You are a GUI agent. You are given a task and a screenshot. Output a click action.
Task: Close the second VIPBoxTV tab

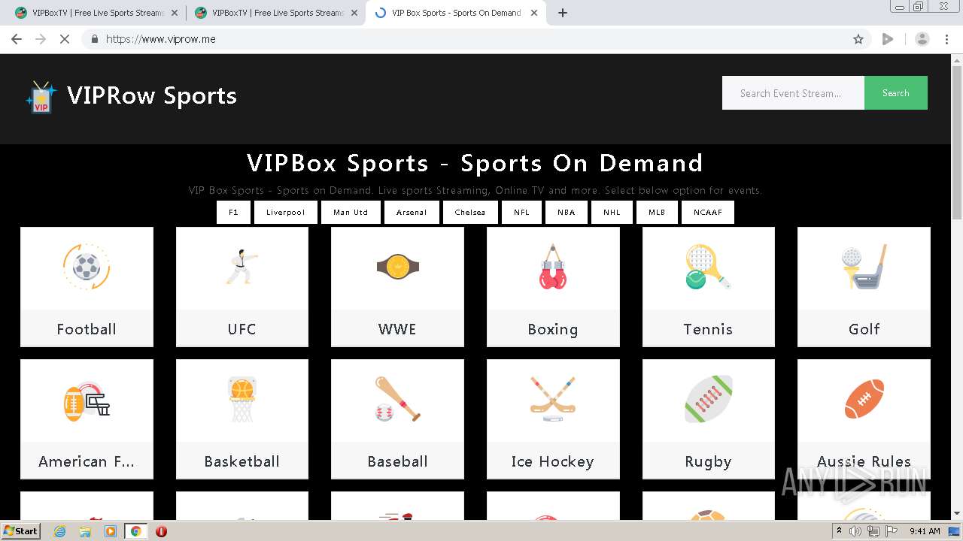pyautogui.click(x=355, y=13)
